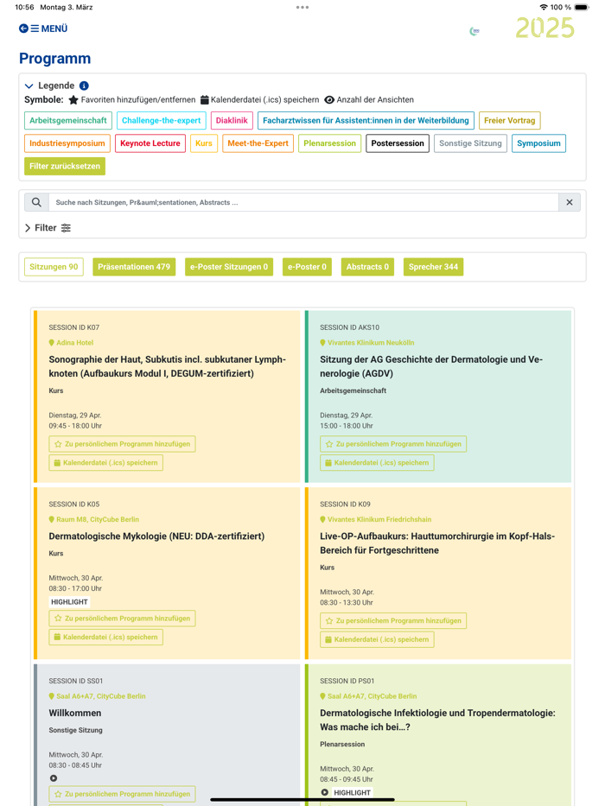605x806 pixels.
Task: Toggle the Postersession filter
Action: click(x=398, y=143)
